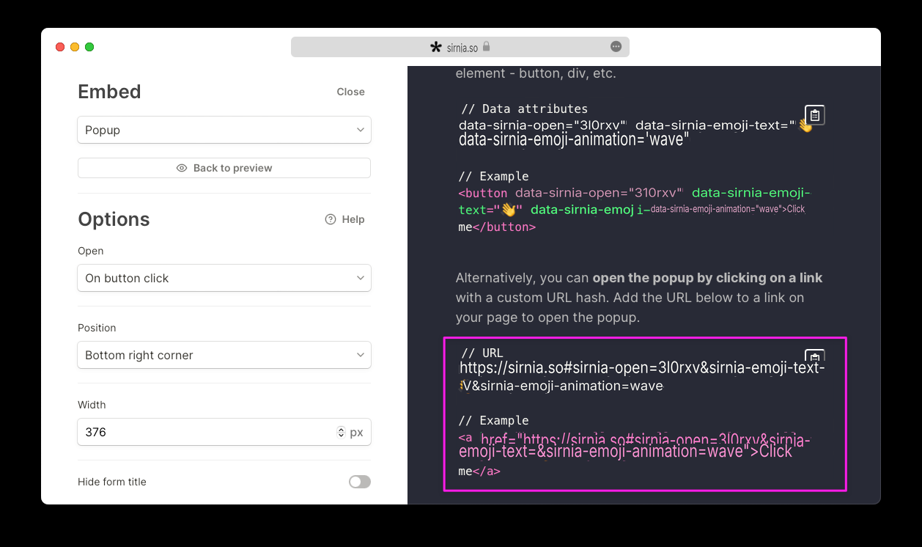This screenshot has height=547, width=922.
Task: Click the data-sirnia-emoji-animation='wave' line
Action: (574, 139)
